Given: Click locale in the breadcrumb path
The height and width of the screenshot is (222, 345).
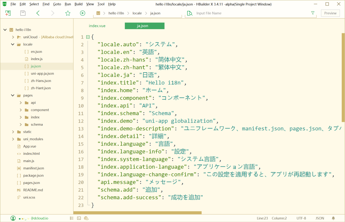Looking at the screenshot, I should coord(137,13).
